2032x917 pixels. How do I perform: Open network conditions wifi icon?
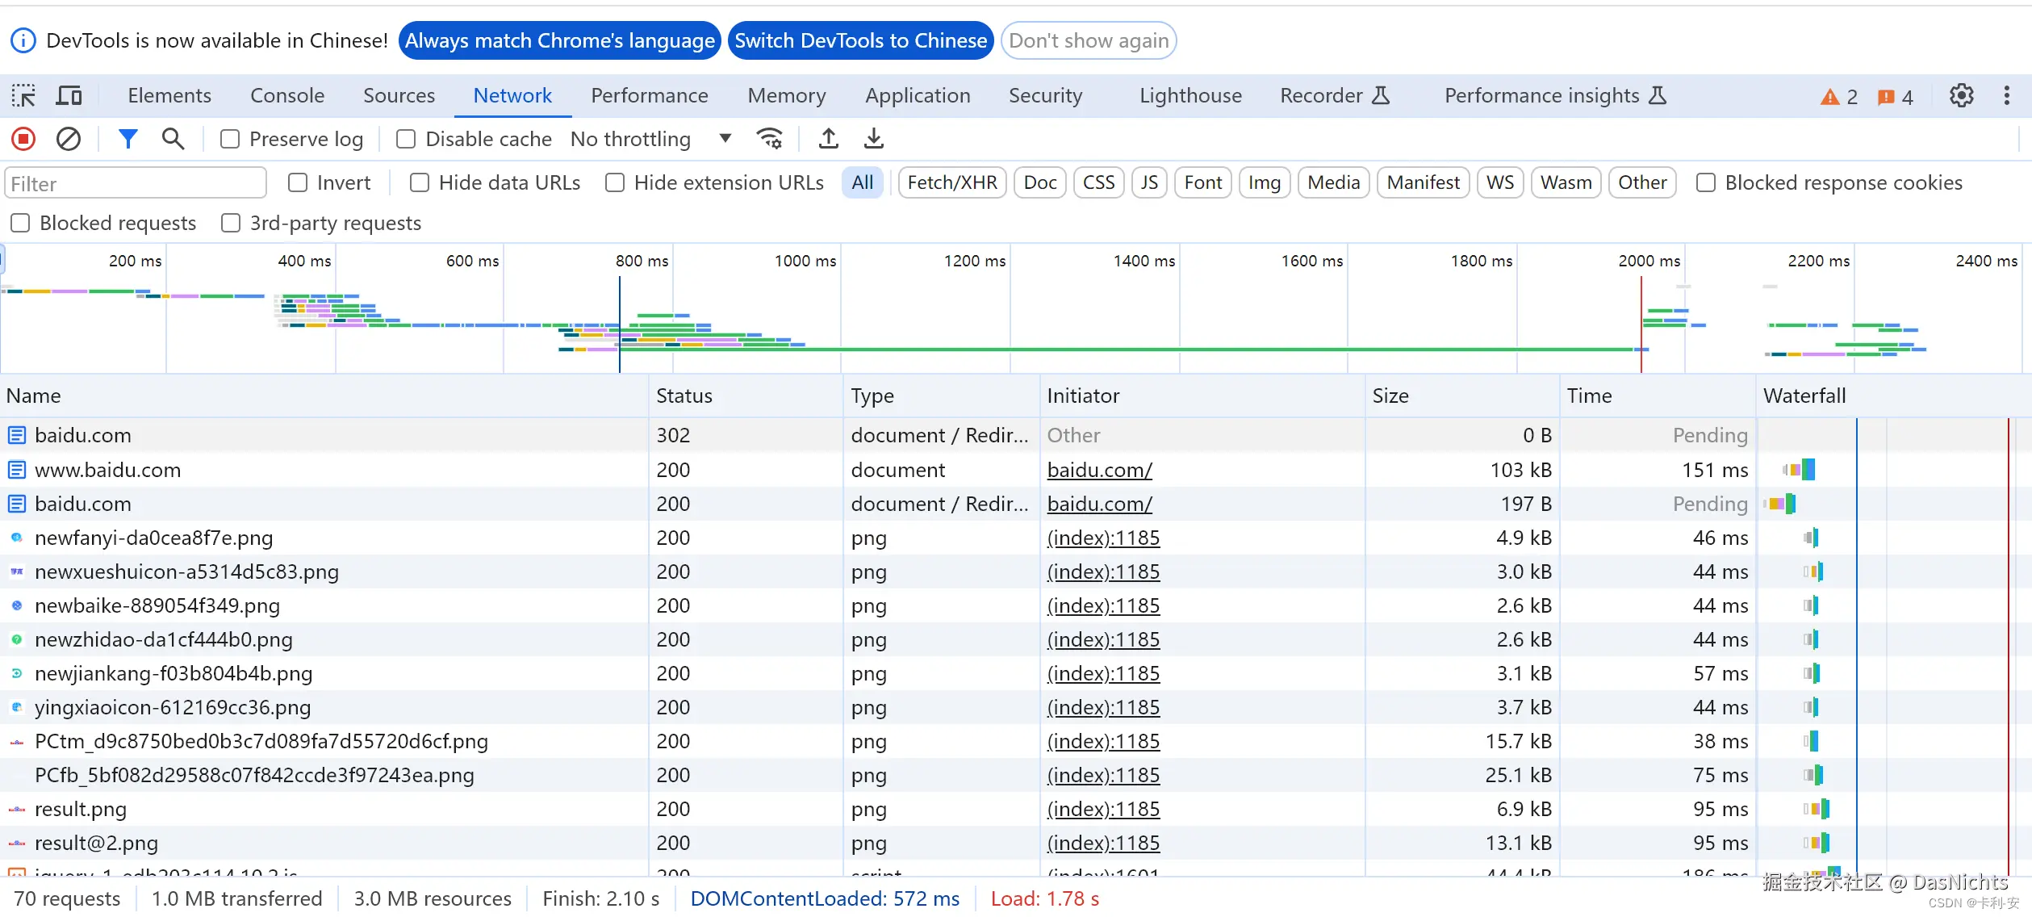click(x=769, y=139)
